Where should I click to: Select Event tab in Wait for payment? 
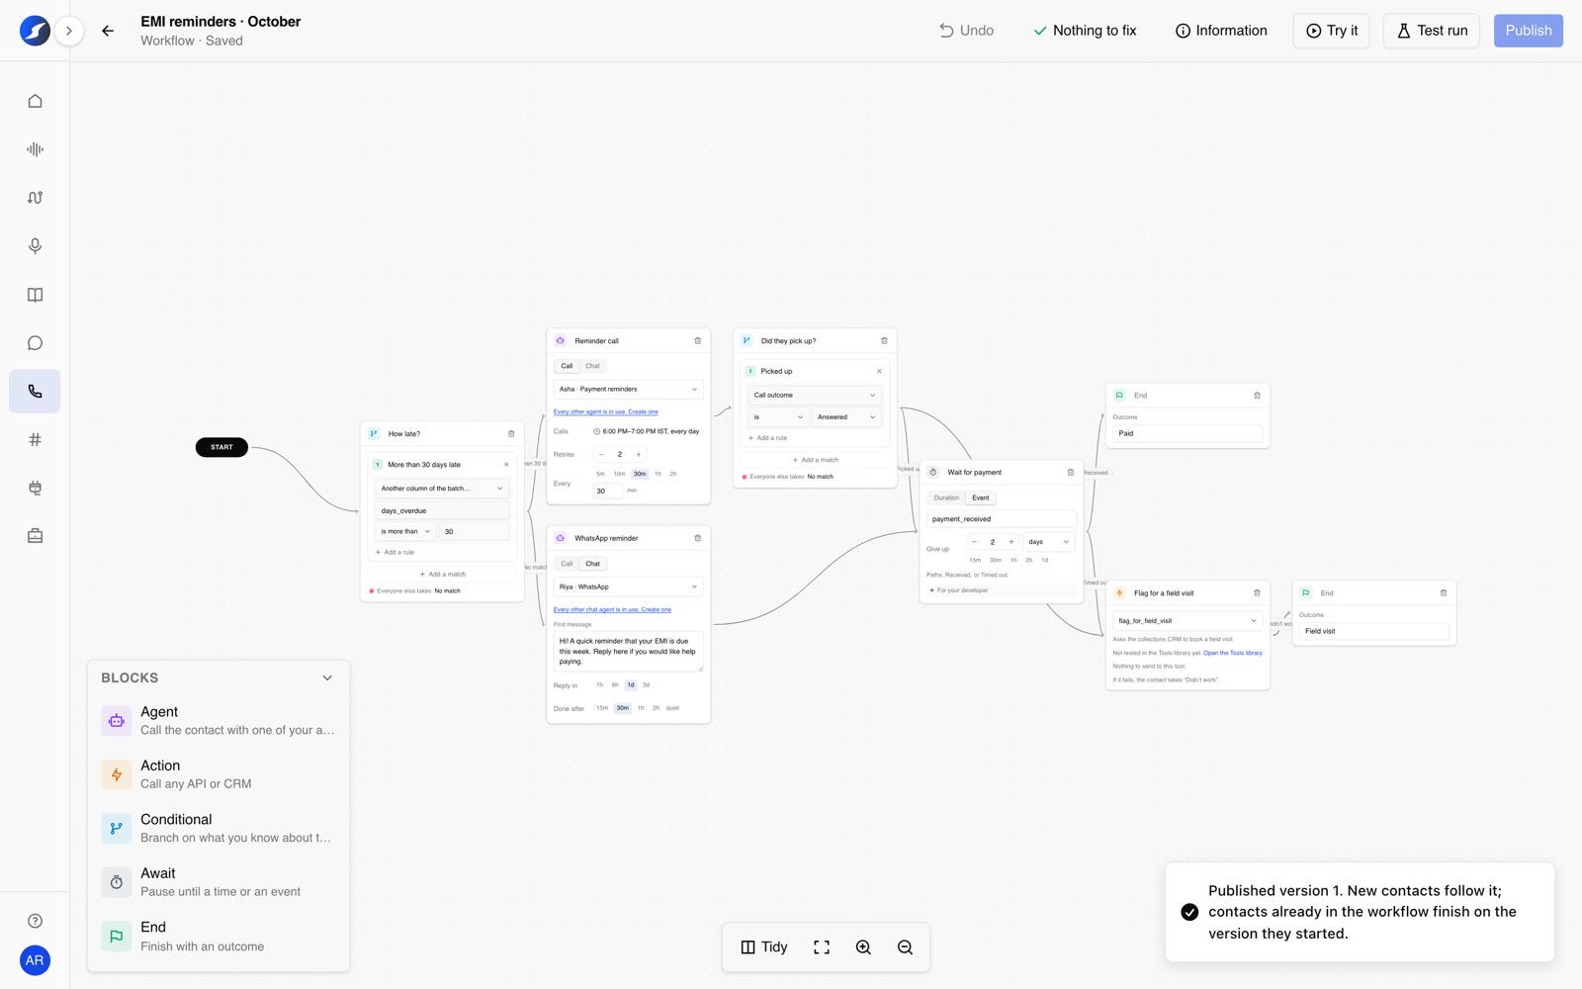[x=981, y=498]
